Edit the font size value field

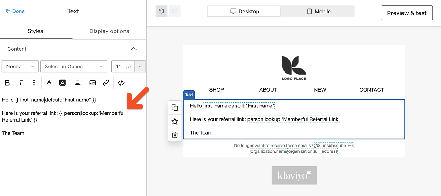click(x=123, y=67)
